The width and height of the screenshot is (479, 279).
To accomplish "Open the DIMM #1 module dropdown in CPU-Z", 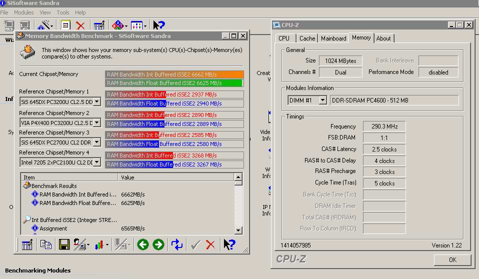I will [322, 100].
